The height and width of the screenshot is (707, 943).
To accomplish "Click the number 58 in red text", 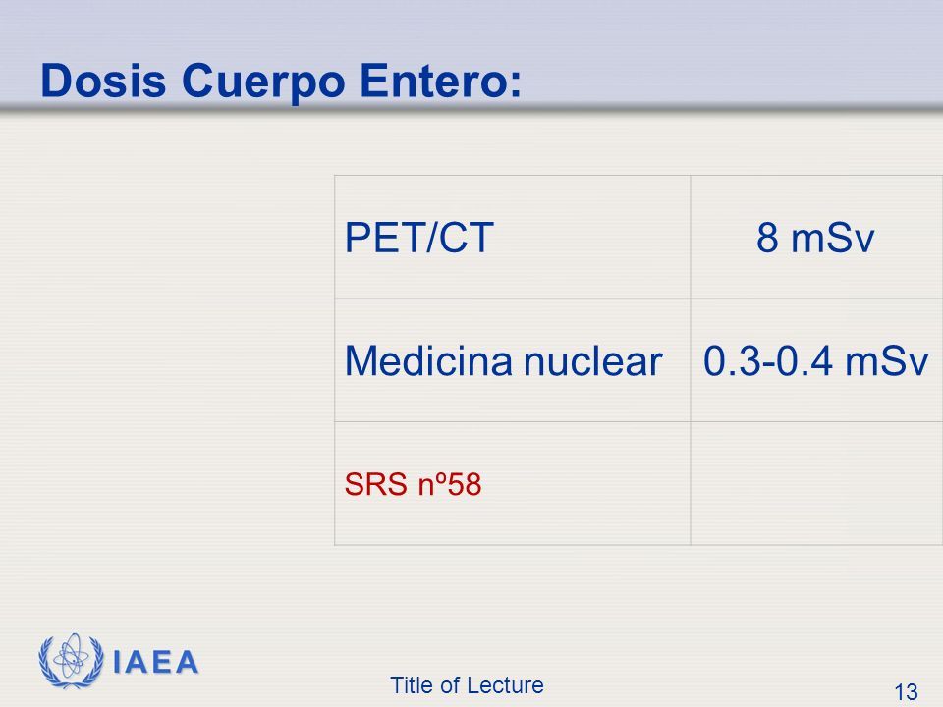I will 465,484.
